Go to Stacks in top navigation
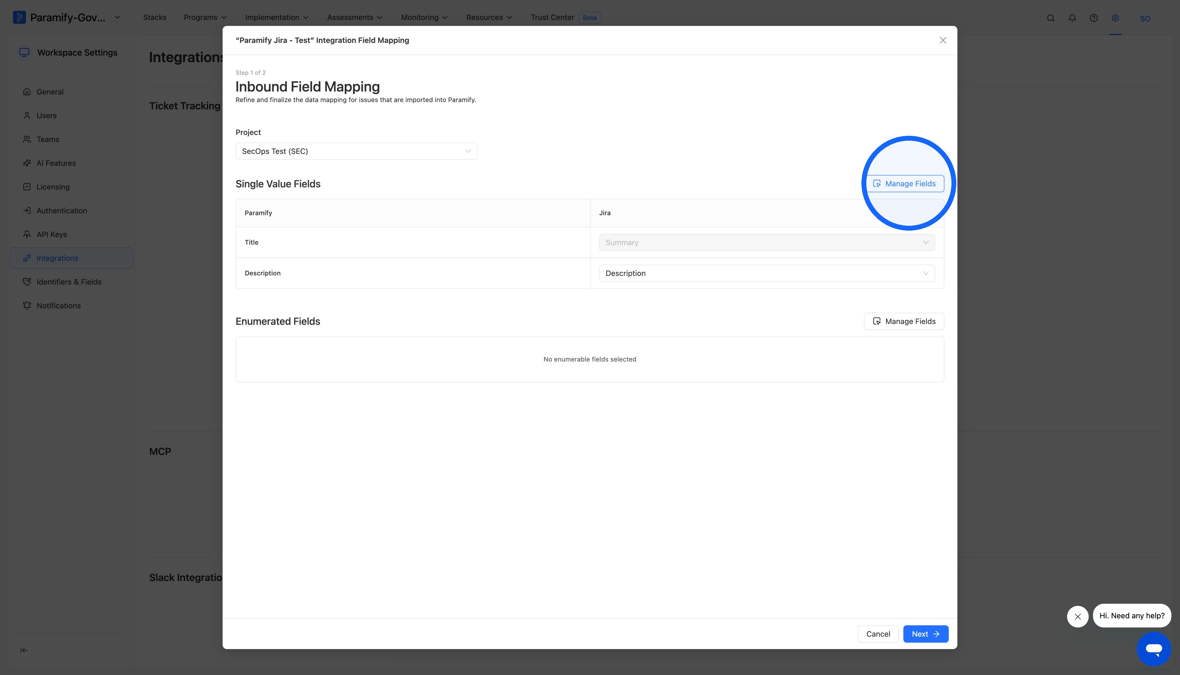 (155, 18)
